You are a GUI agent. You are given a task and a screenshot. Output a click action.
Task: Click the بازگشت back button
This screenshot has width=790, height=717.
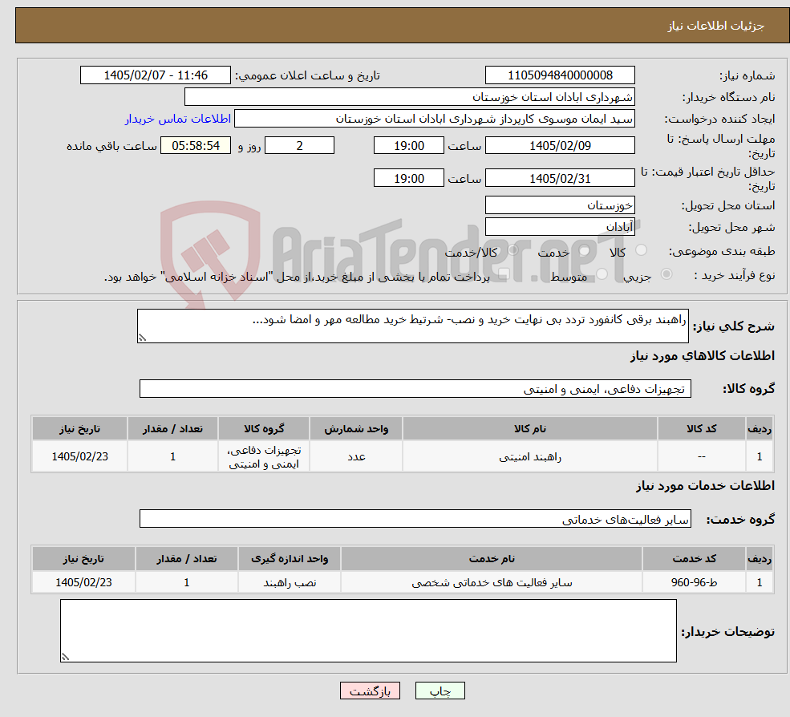370,691
